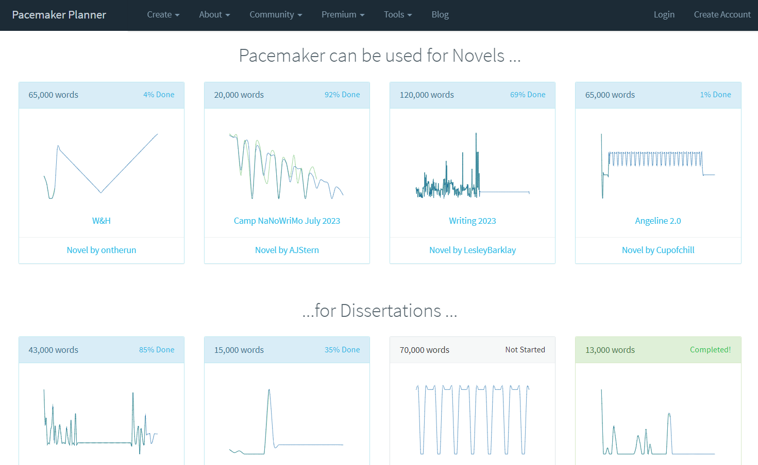Click the '1% Done' status text
758x465 pixels.
715,95
